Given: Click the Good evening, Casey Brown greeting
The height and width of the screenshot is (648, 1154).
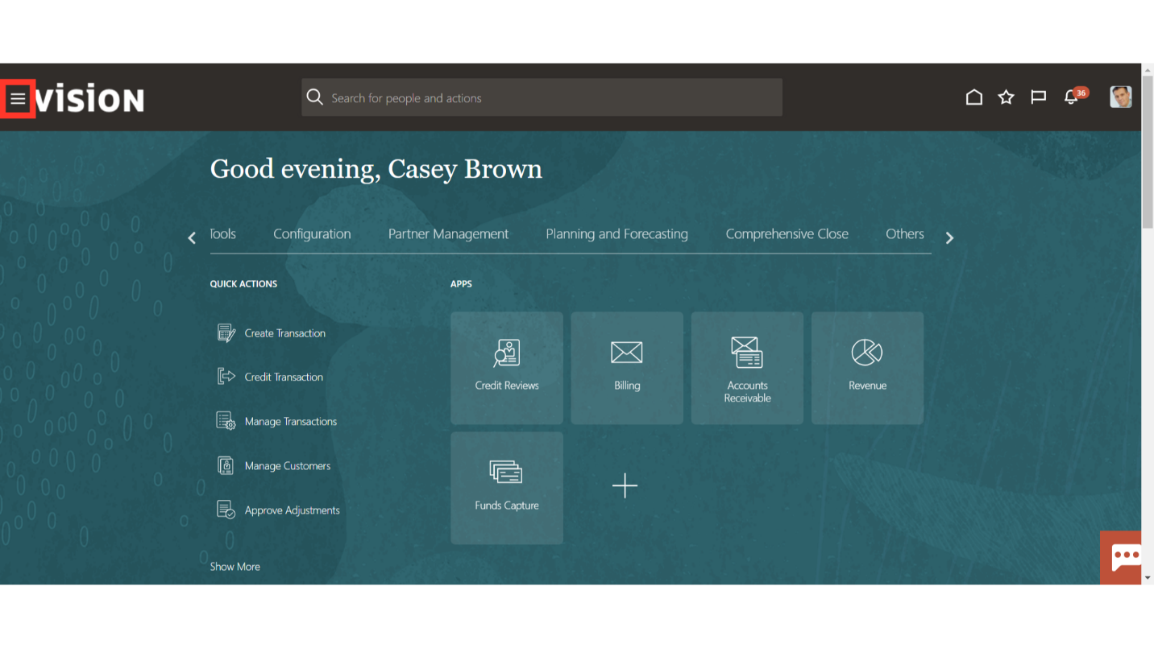Looking at the screenshot, I should 376,169.
